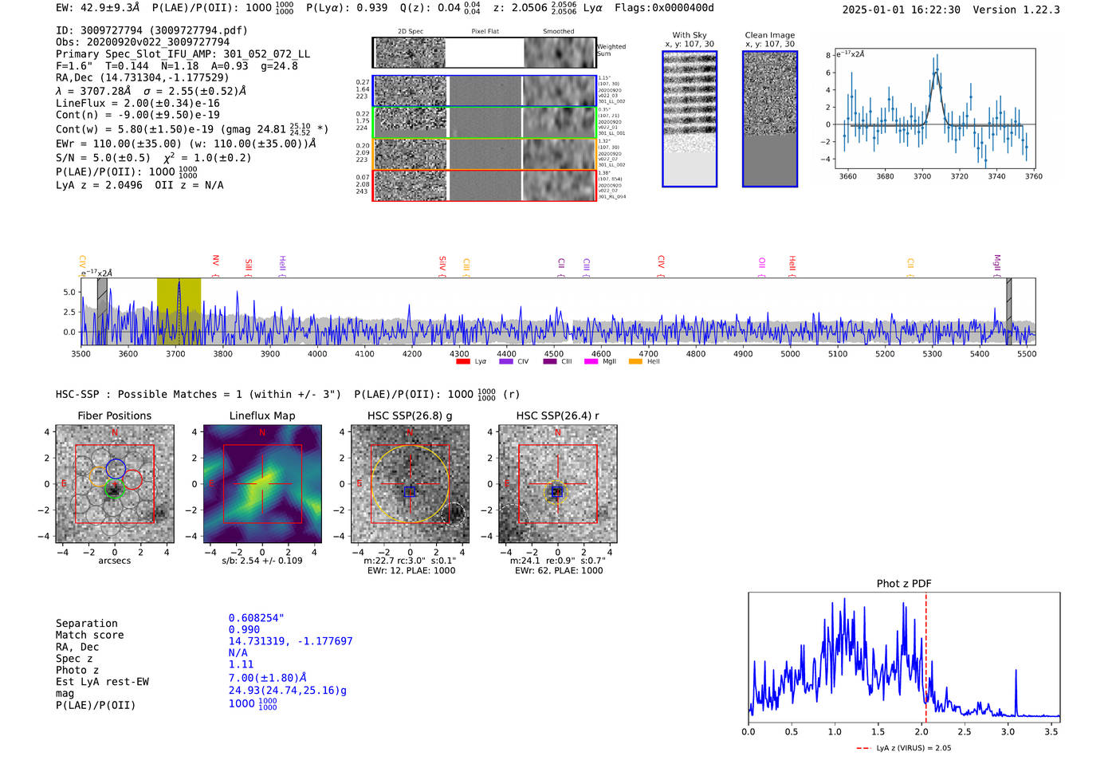
Task: Click the Cont(n) = -9.00(±9.50)e-19 line
Action: [x=138, y=115]
